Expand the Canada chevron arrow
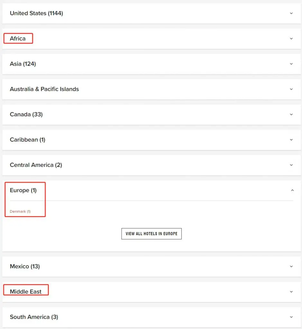302x329 pixels. 291,114
